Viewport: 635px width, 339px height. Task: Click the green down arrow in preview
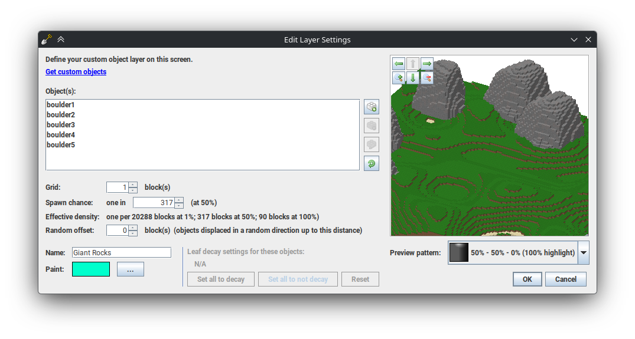[413, 78]
